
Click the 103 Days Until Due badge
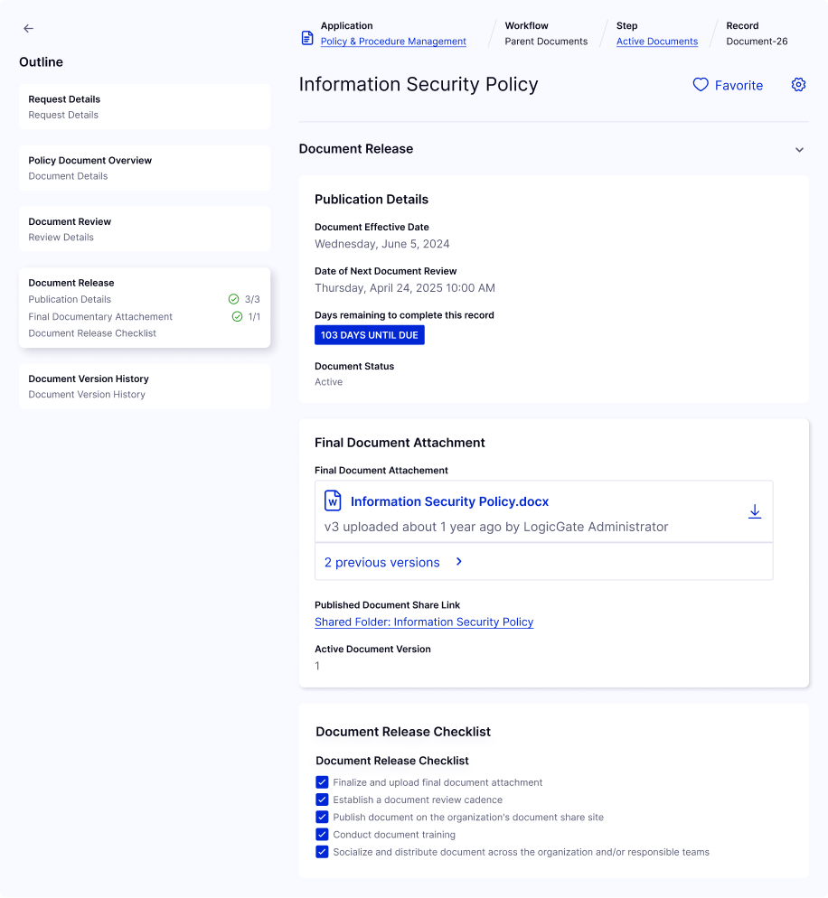tap(370, 335)
